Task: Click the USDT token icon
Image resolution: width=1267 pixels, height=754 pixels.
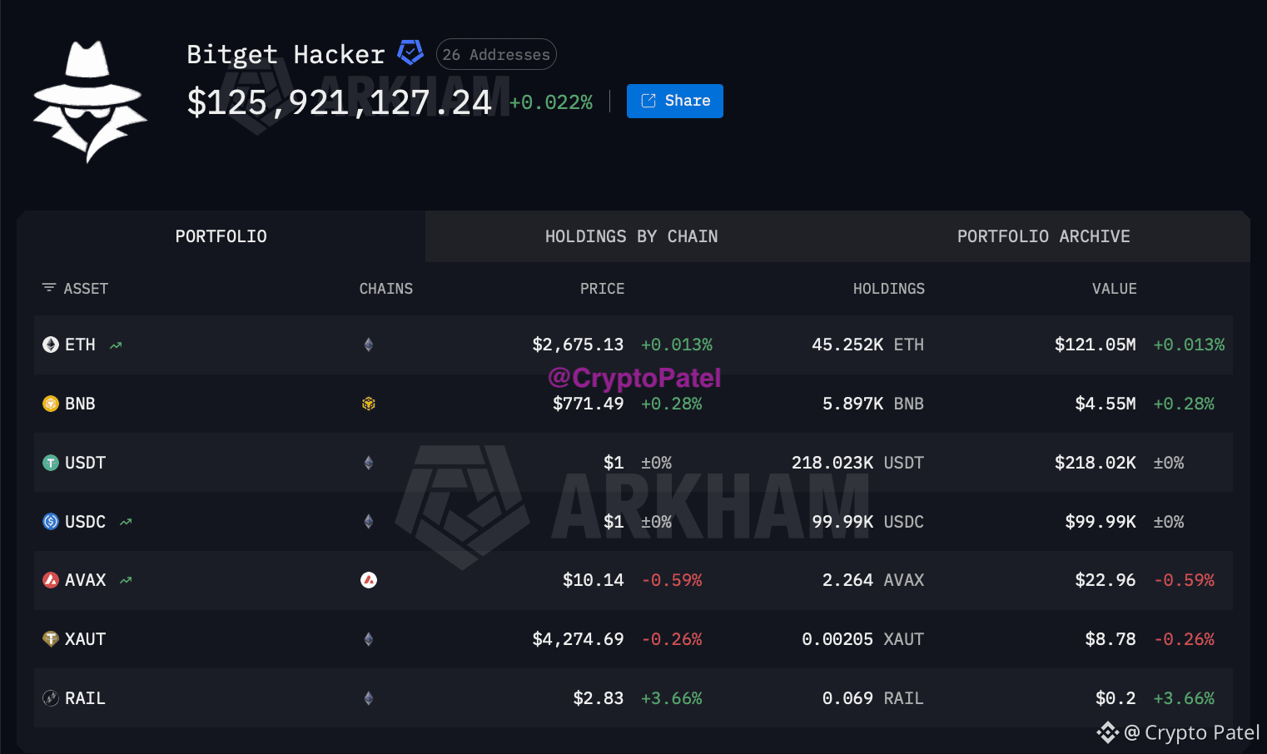Action: click(51, 463)
